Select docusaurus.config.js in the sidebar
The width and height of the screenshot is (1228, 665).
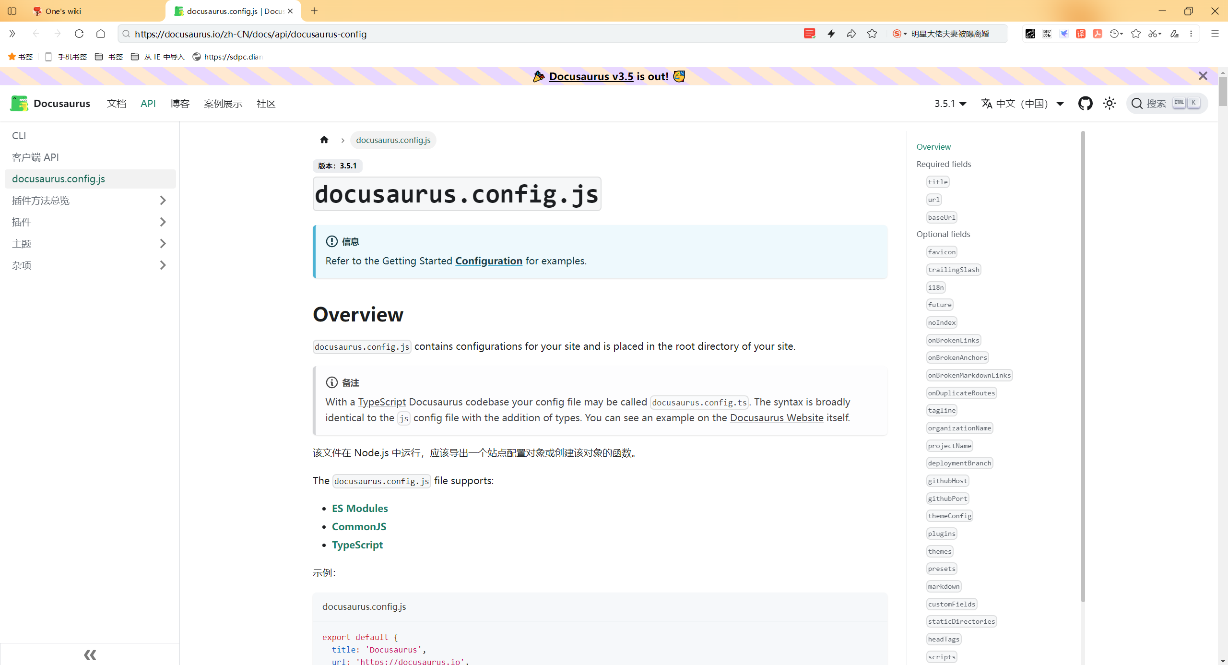pos(90,179)
